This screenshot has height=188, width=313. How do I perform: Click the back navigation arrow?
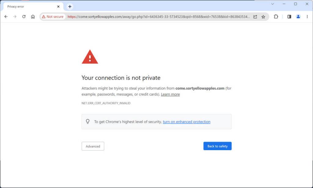(6, 17)
